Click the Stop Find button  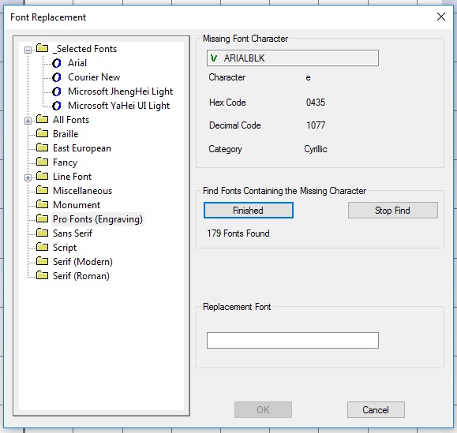(392, 211)
